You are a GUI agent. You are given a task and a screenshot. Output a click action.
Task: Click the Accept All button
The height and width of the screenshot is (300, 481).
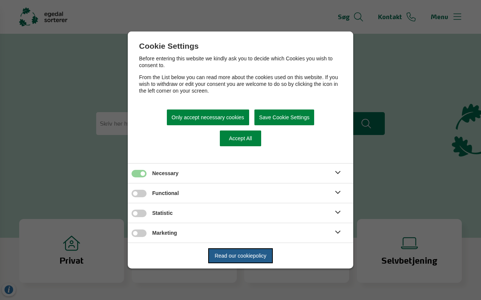[240, 138]
